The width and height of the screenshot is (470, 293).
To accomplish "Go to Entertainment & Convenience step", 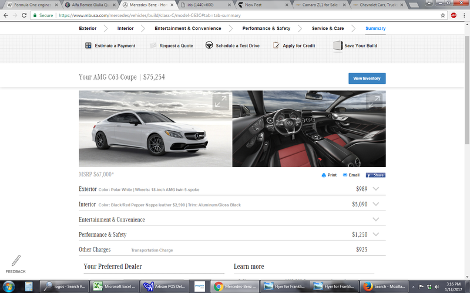I will pos(188,28).
